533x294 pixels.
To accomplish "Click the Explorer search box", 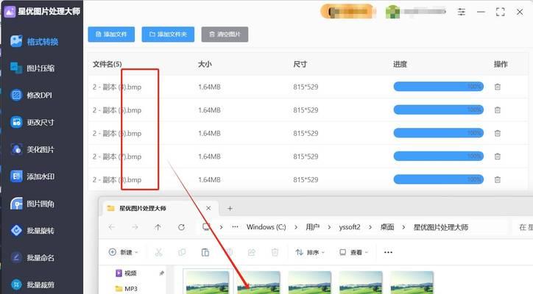I will tap(523, 227).
